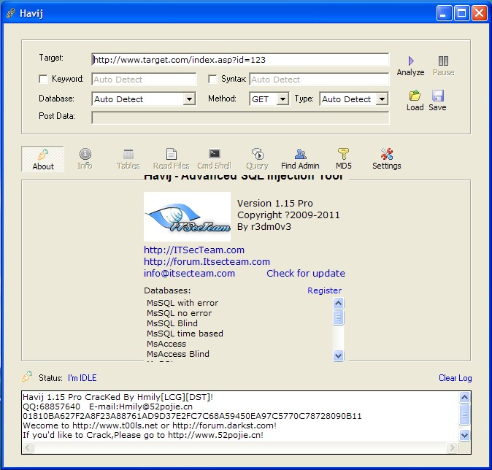Click the Havij title bar icon

[x=11, y=13]
